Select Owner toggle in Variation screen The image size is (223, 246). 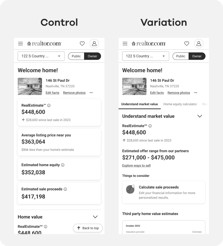[x=197, y=56]
